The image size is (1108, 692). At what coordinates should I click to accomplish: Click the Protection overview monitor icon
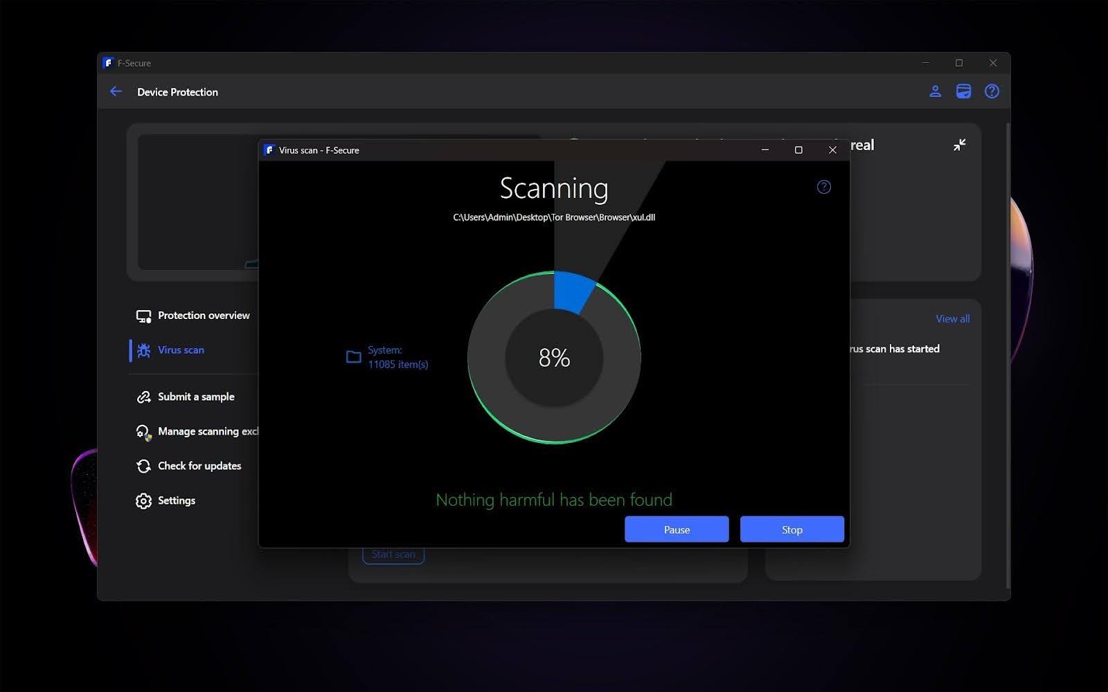pos(143,316)
